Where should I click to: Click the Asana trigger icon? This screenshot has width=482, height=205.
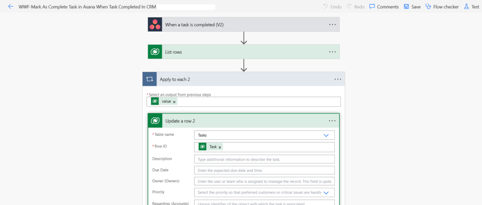click(155, 25)
